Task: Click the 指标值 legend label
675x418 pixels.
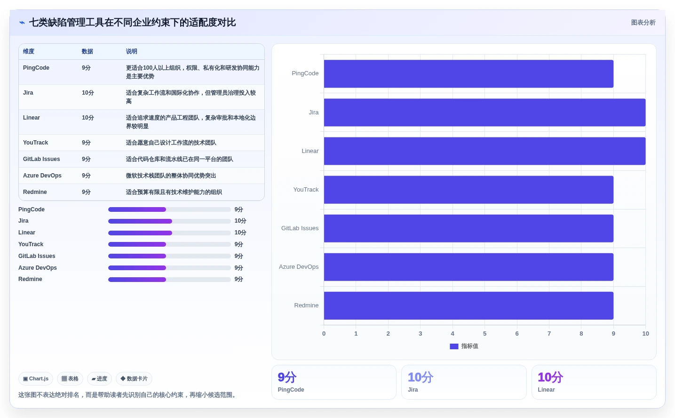Action: [469, 346]
